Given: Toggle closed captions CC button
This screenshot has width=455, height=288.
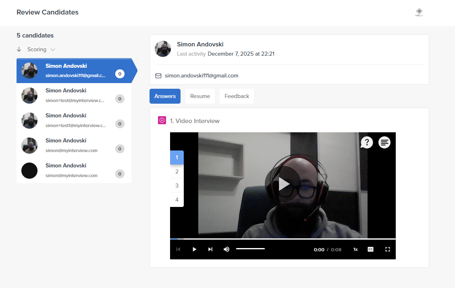Looking at the screenshot, I should pos(370,249).
